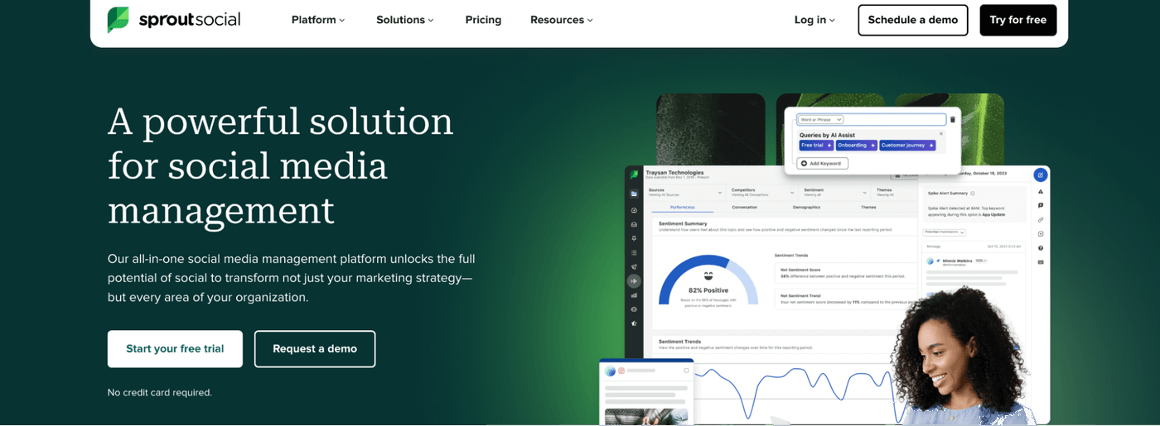Open the bar chart reports icon
Screen dimensions: 1160x426
click(634, 295)
